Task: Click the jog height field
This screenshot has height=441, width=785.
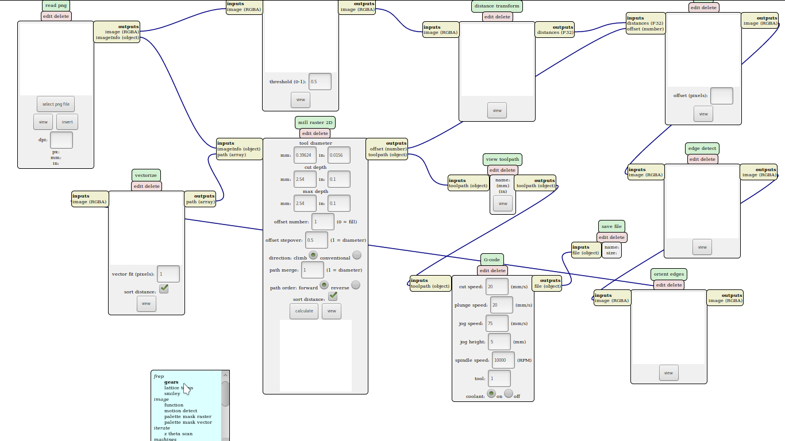Action: tap(499, 342)
